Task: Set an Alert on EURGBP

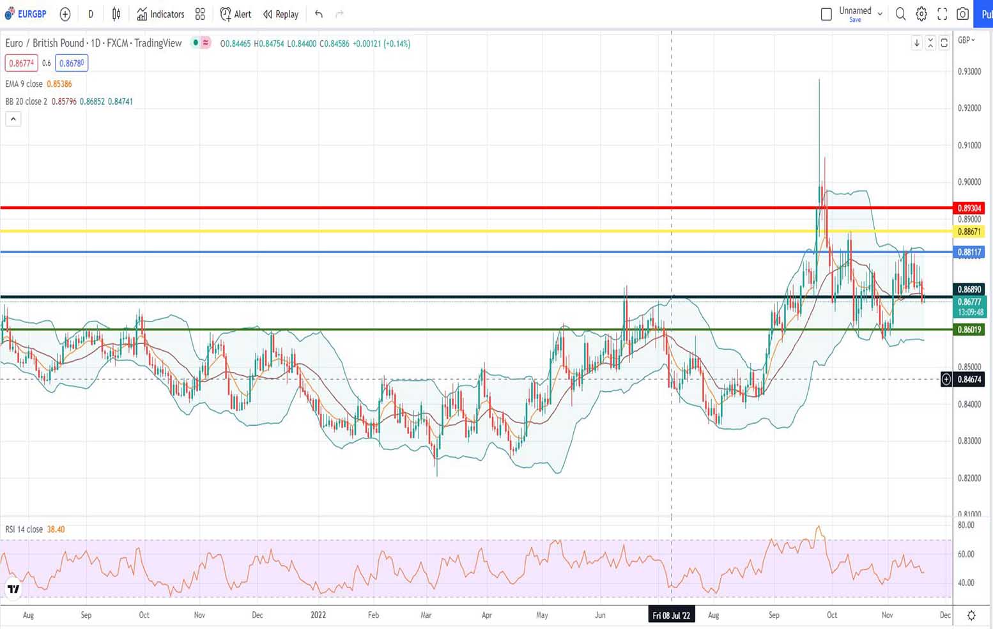Action: (x=235, y=13)
